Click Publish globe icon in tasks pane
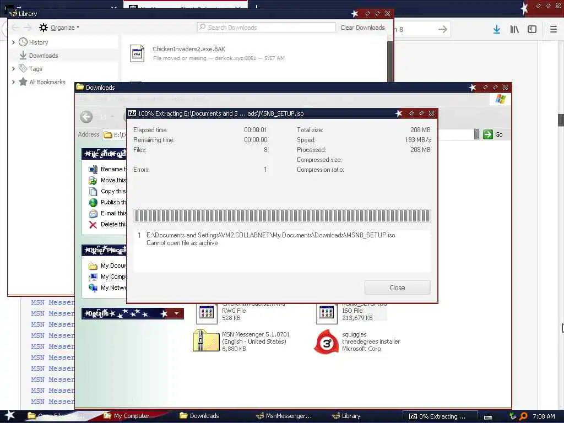Image resolution: width=564 pixels, height=423 pixels. (x=93, y=203)
